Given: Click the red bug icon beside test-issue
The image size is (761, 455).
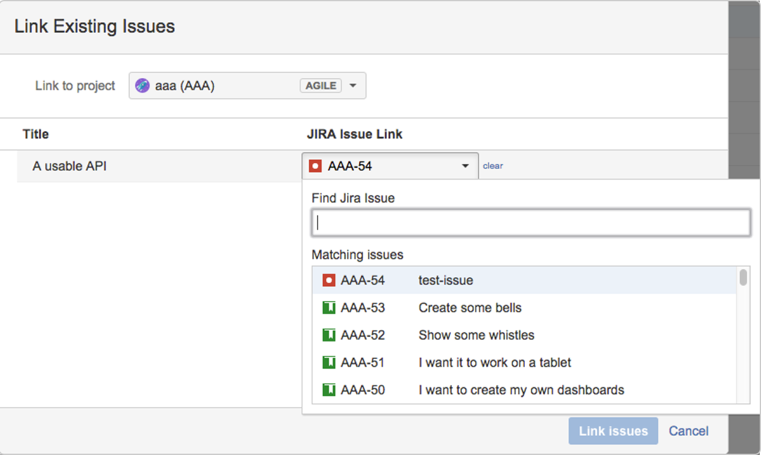Looking at the screenshot, I should coord(328,280).
